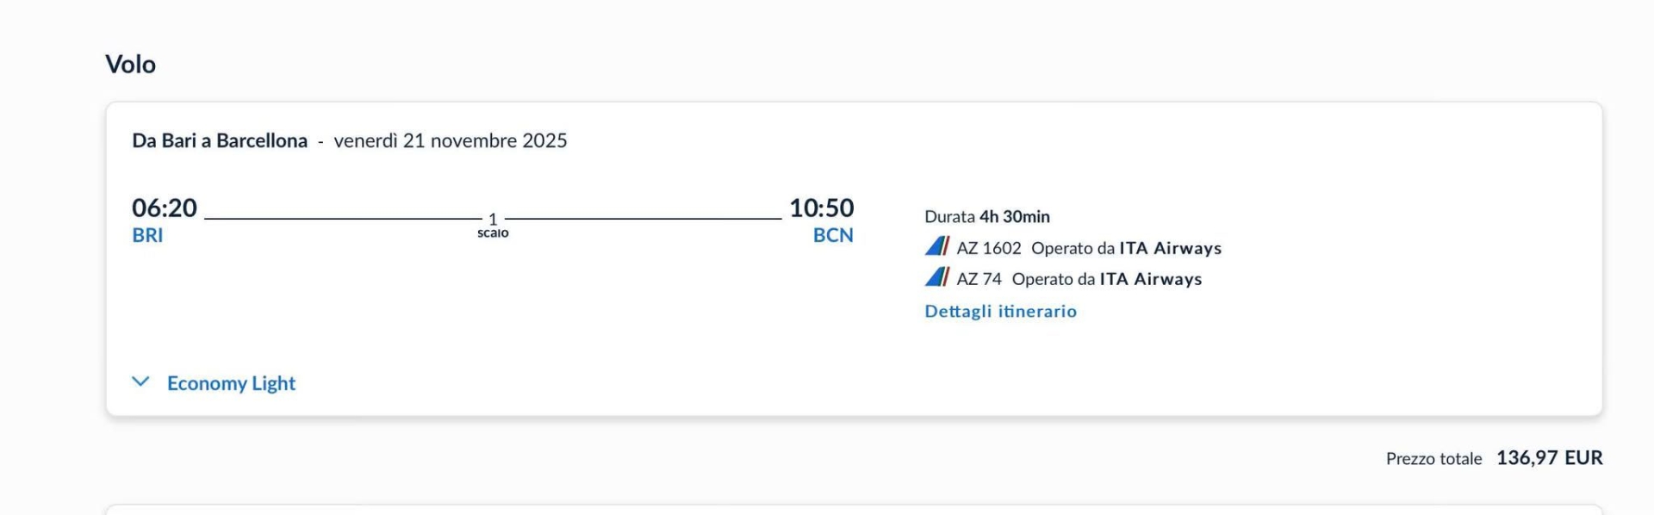Click the Operato da ITA Airways text for AZ 1602
The image size is (1654, 515).
pos(1126,248)
